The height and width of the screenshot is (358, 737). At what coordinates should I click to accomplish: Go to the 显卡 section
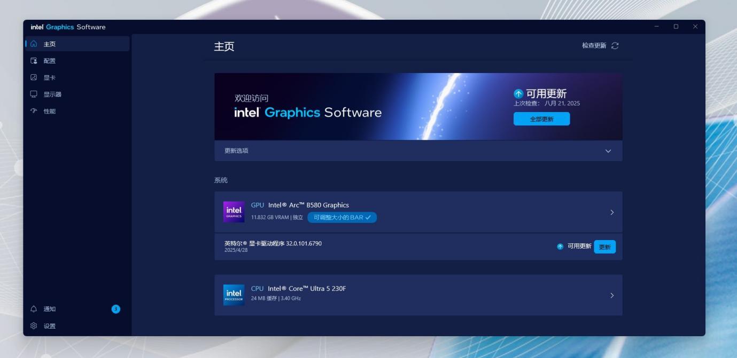click(x=77, y=77)
